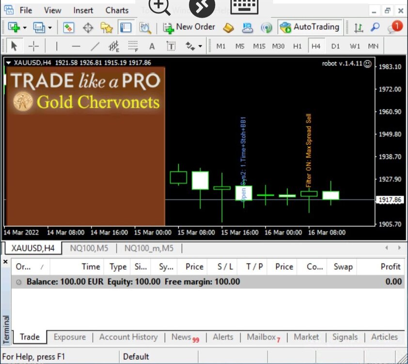Click the green signals broadcast icon
The width and height of the screenshot is (408, 364).
(x=267, y=28)
